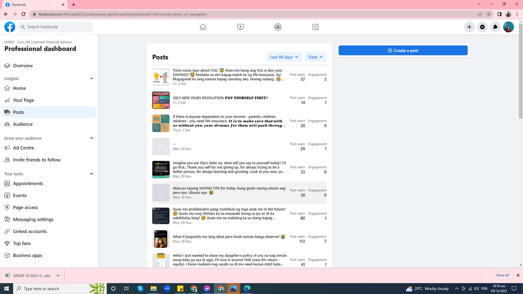
Task: Collapse the Grow your audience section
Action: 92,138
